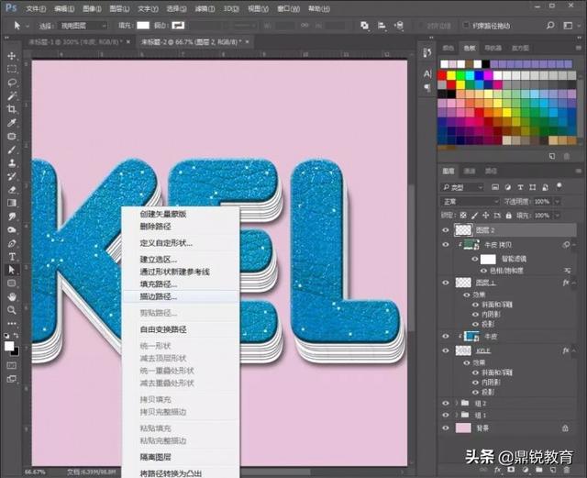Open the 不透明度 opacity dropdown arrow
The image size is (587, 478).
(x=557, y=202)
